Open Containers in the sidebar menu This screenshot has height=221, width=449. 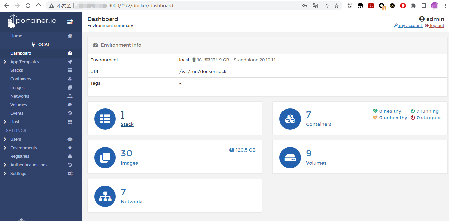click(x=21, y=79)
